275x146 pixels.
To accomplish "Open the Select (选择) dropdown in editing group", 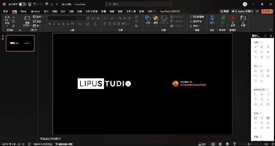I will [x=195, y=26].
